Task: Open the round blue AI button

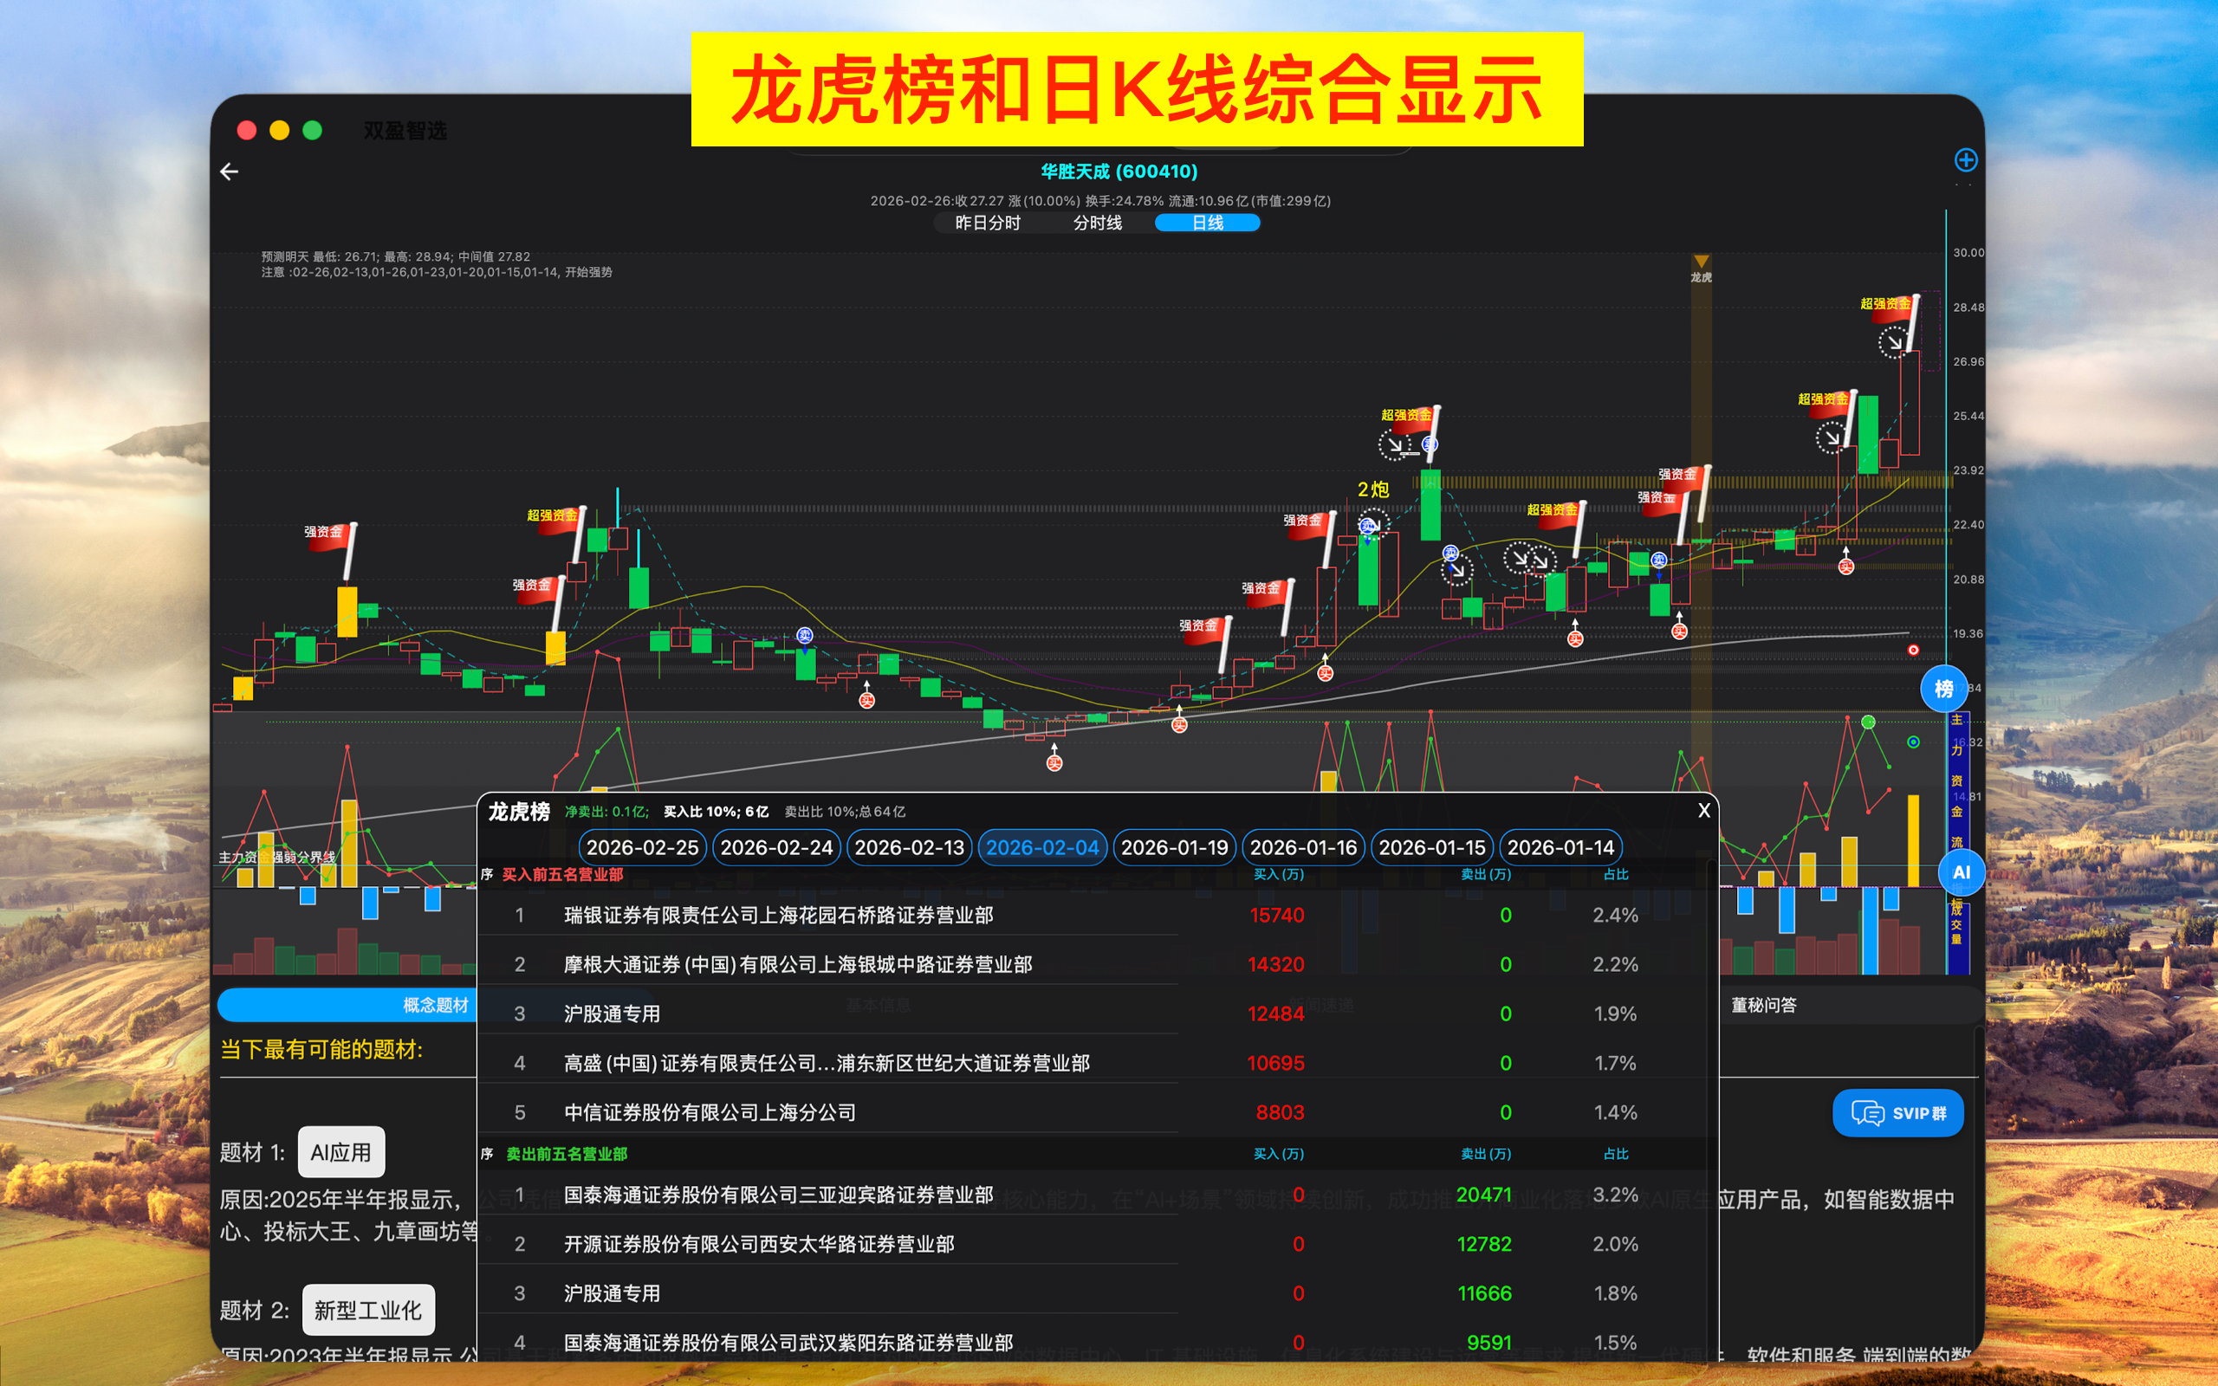Action: (1962, 871)
